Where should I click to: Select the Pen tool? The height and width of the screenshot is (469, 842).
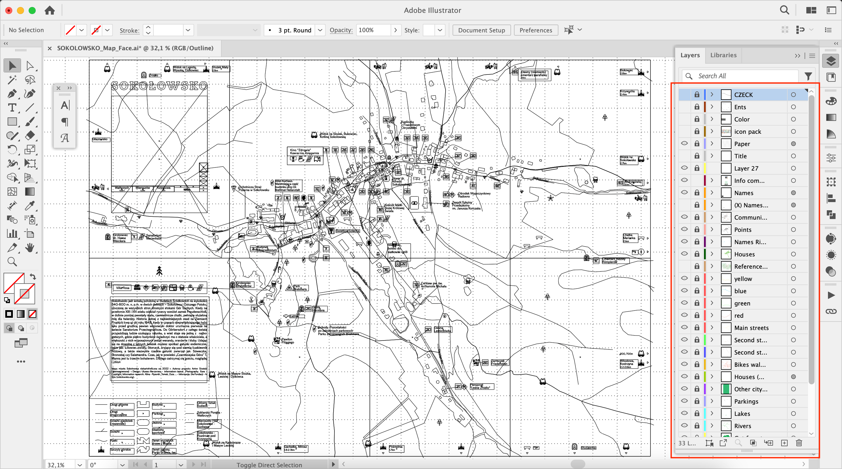pyautogui.click(x=12, y=94)
